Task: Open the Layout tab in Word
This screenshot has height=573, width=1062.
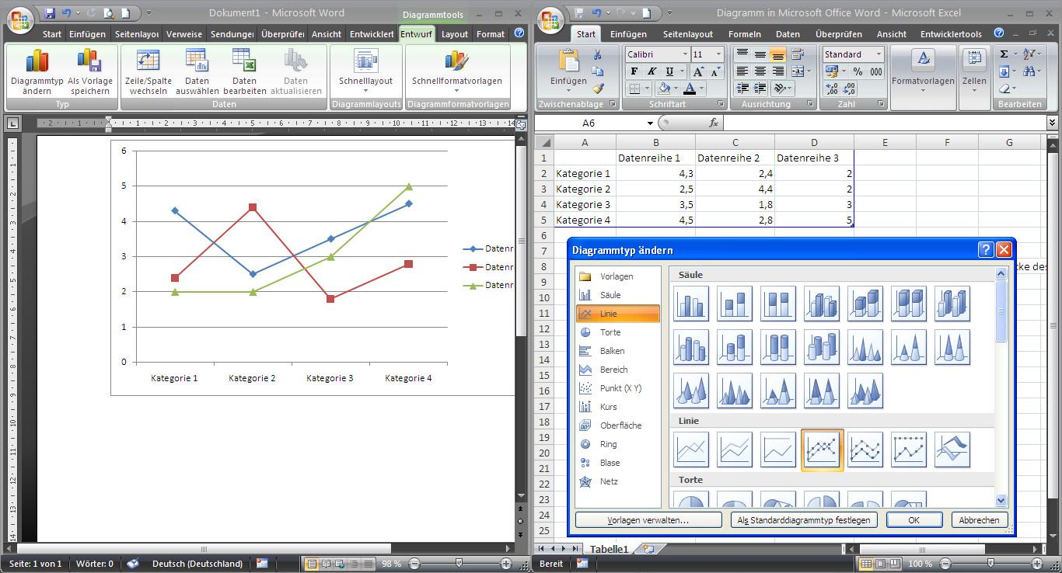Action: pos(455,34)
